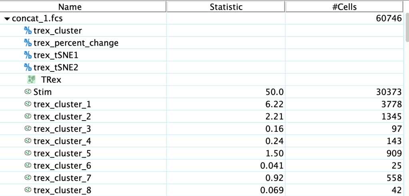Select the trex_cluster_2 population row

point(62,117)
